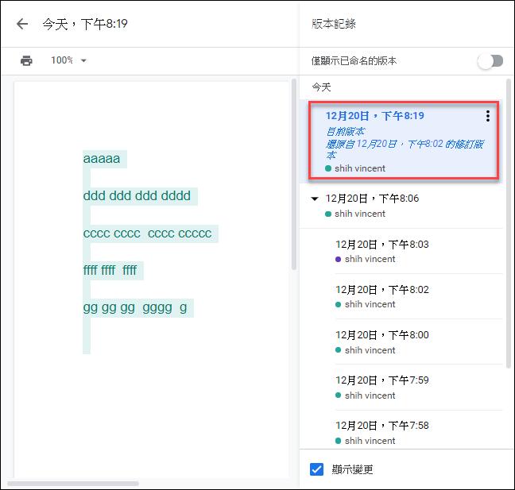This screenshot has height=490, width=515.
Task: Click the 目前版本 label in selected version
Action: 345,132
